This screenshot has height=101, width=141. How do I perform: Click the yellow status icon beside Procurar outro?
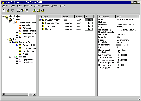(20, 34)
